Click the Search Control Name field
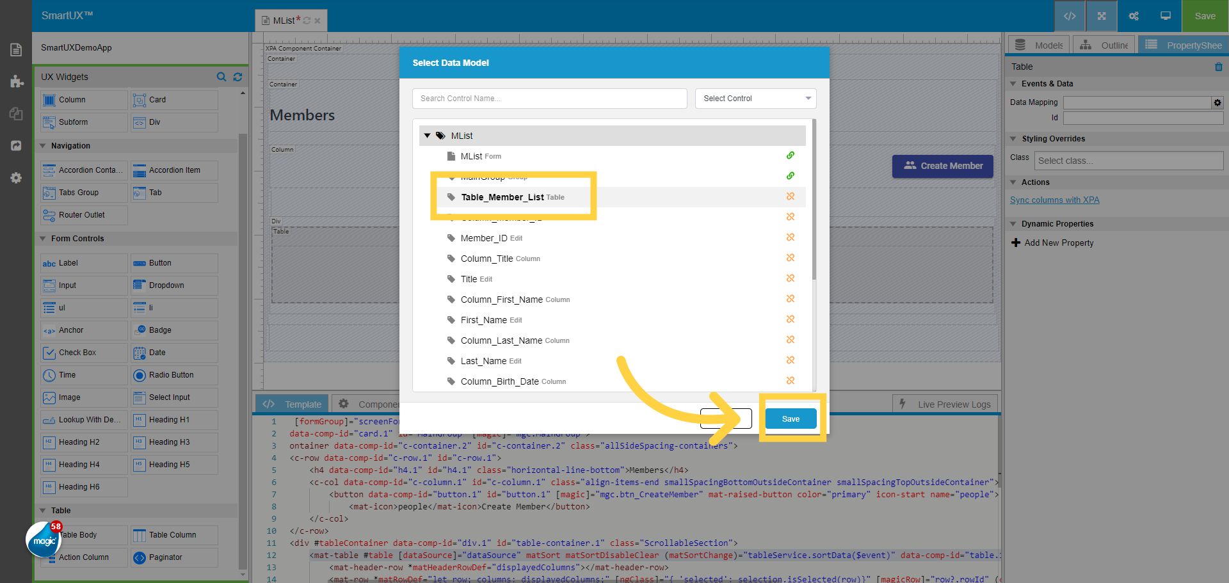The height and width of the screenshot is (583, 1229). 549,98
